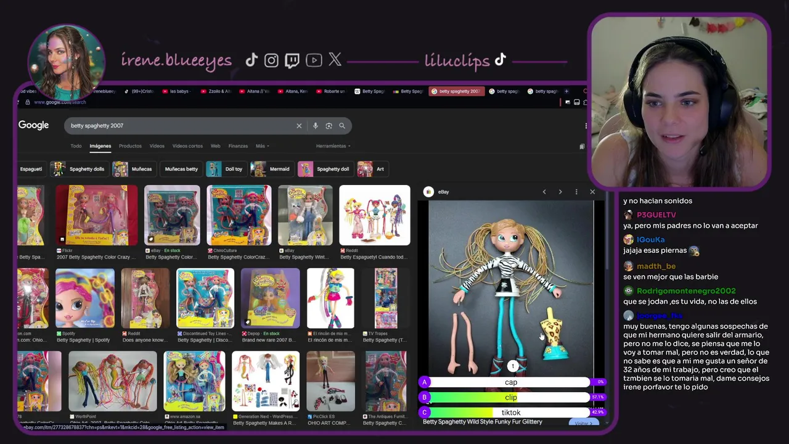
Task: Click chat username P3GUELTV
Action: point(656,215)
